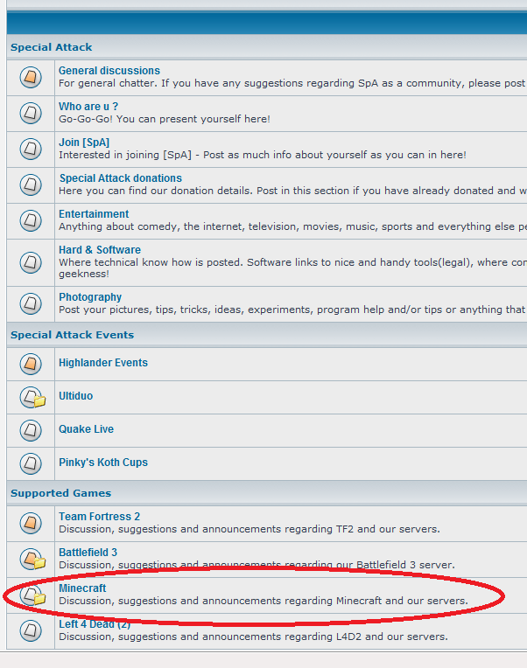Click the Entertainment forum status icon
The height and width of the screenshot is (668, 527).
click(x=31, y=220)
